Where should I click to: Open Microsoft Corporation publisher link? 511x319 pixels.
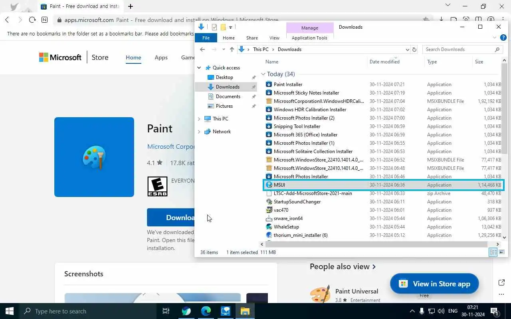pyautogui.click(x=171, y=147)
